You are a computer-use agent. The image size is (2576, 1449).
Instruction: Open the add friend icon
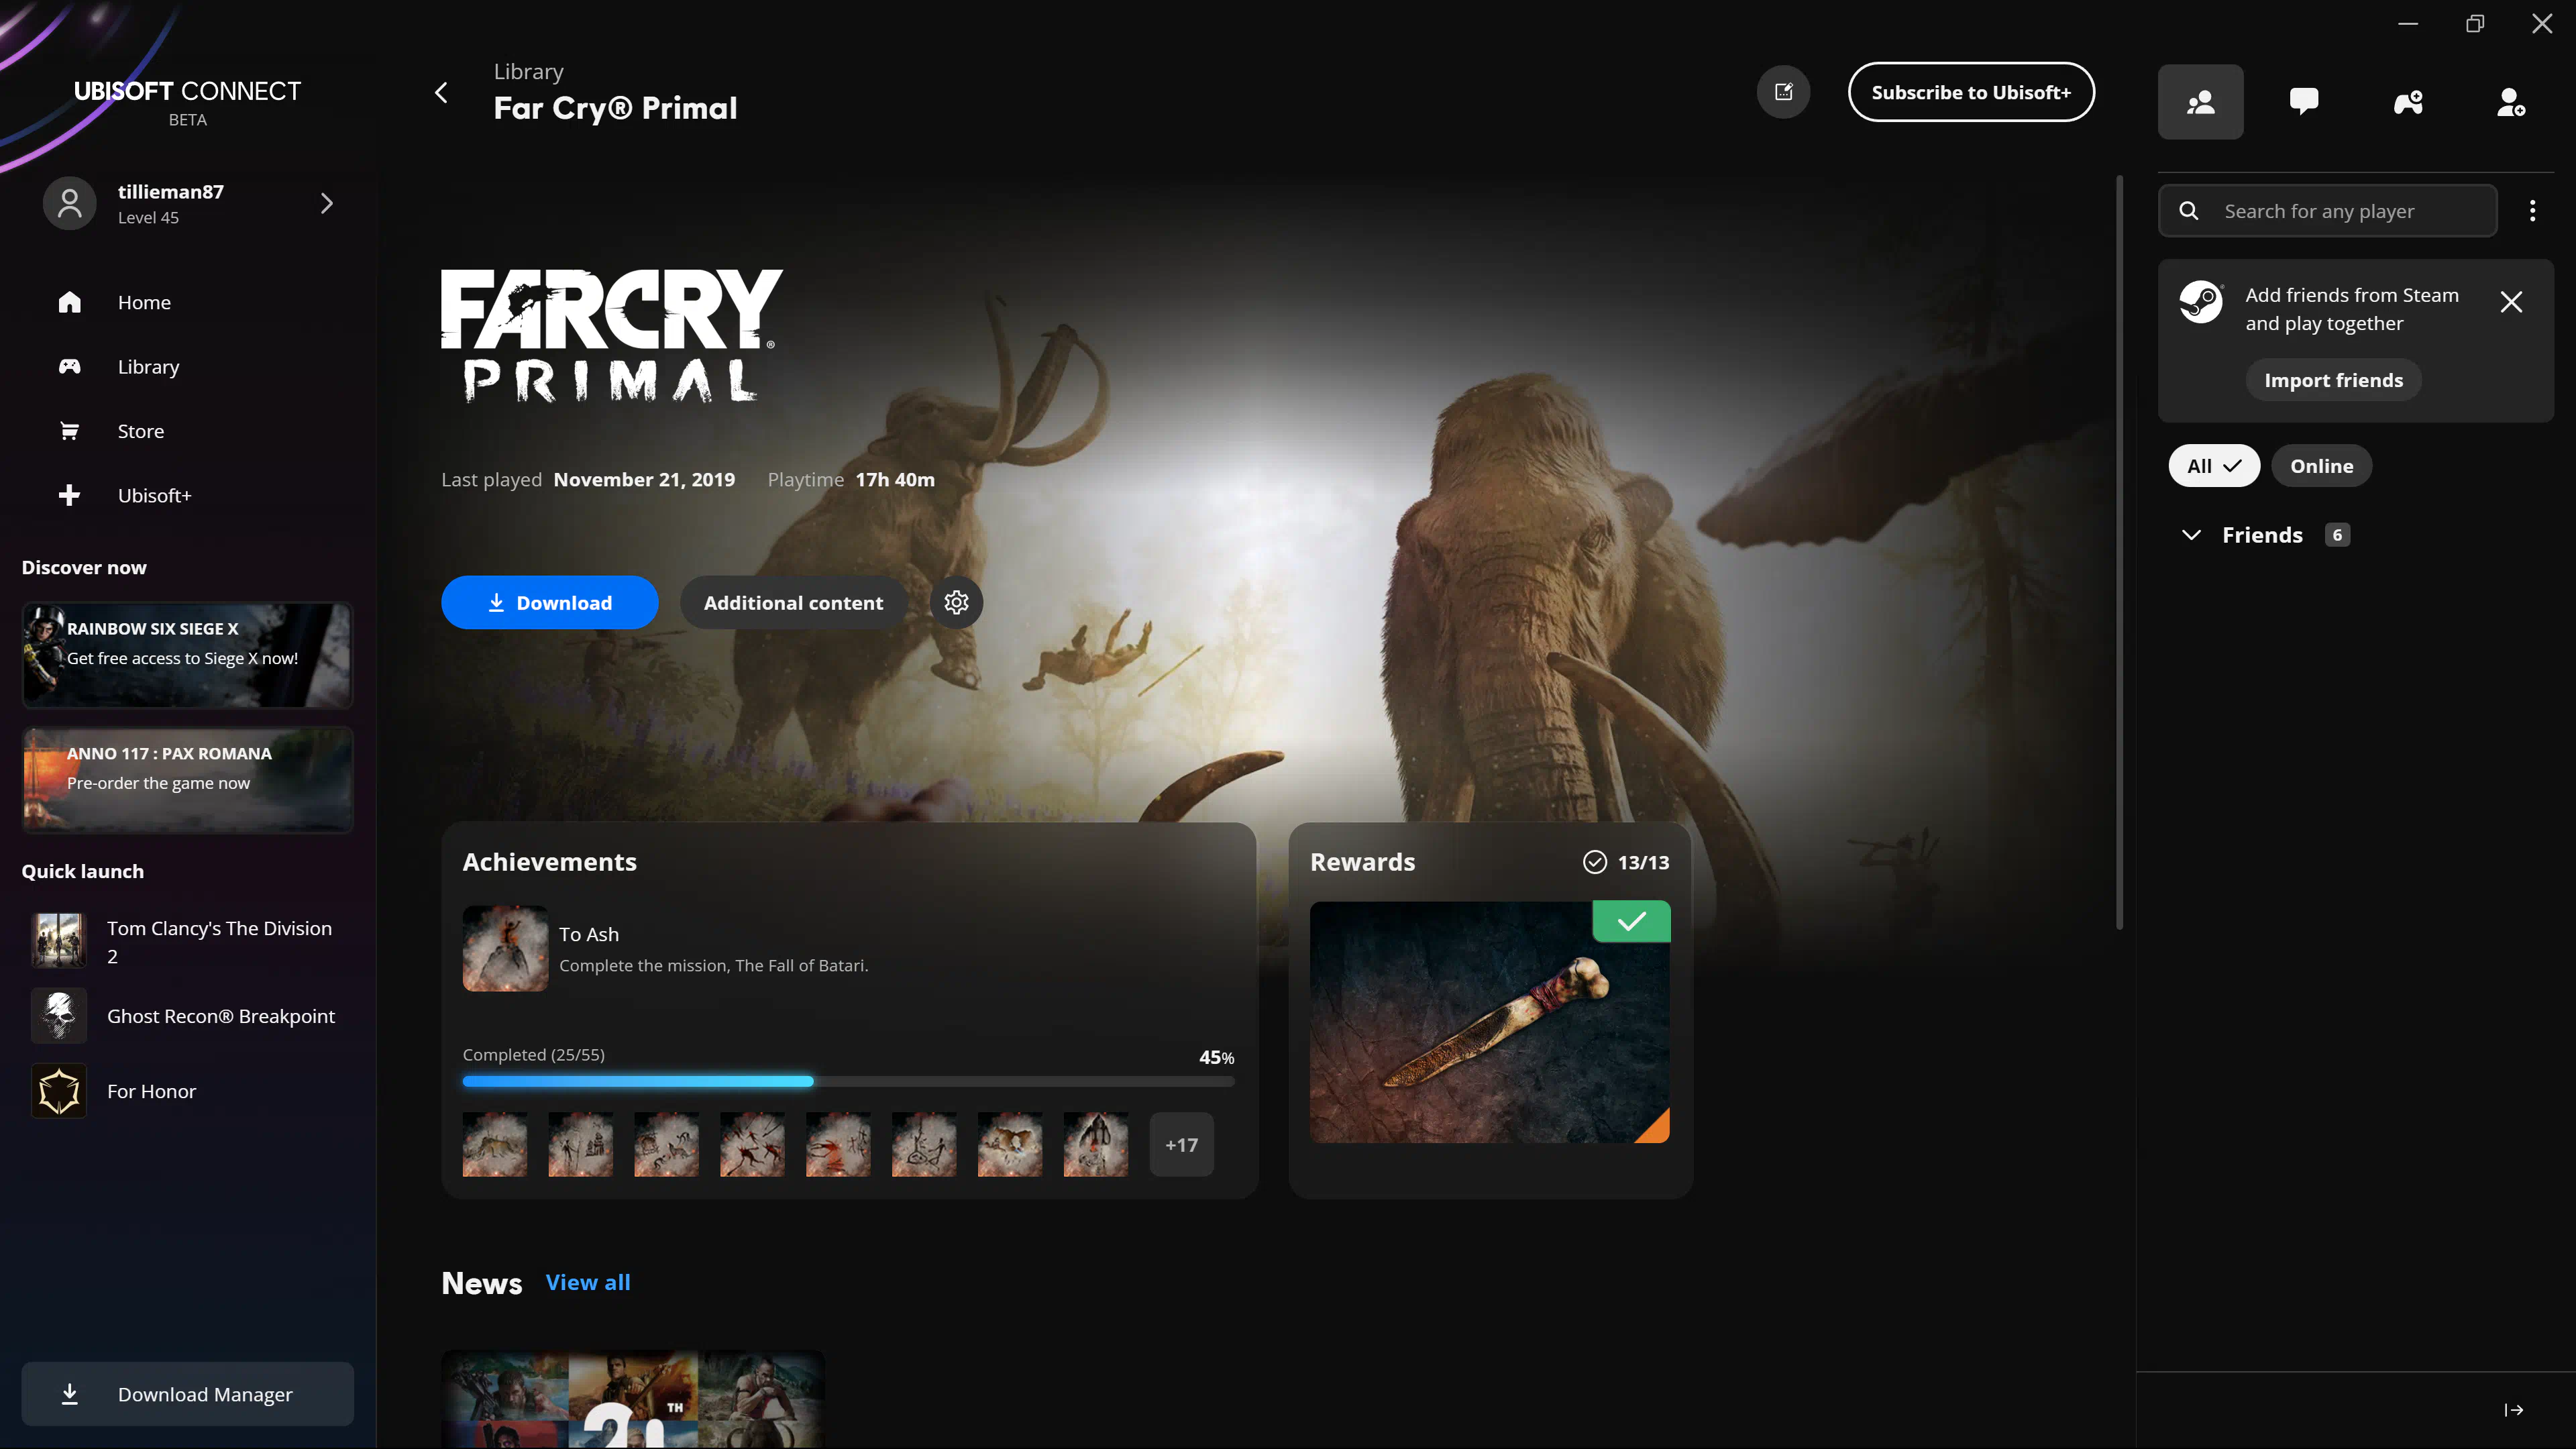2511,102
